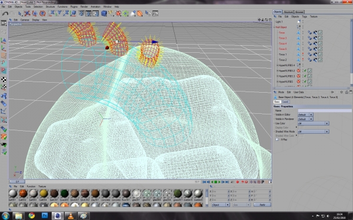This screenshot has width=353, height=220.
Task: Collapse the Null Object tree node
Action: click(x=274, y=27)
